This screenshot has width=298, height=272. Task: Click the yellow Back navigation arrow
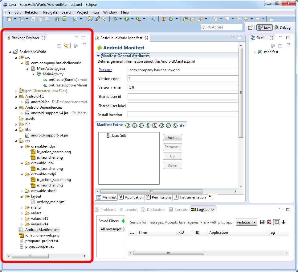coord(246,19)
